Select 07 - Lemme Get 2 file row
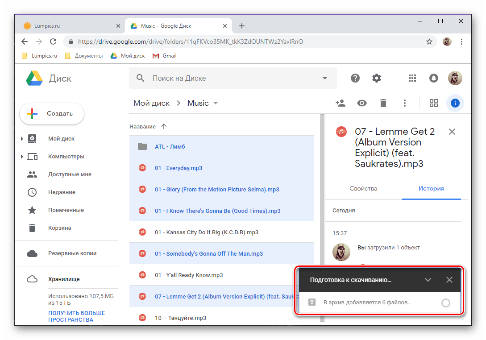The height and width of the screenshot is (340, 486). tap(212, 296)
